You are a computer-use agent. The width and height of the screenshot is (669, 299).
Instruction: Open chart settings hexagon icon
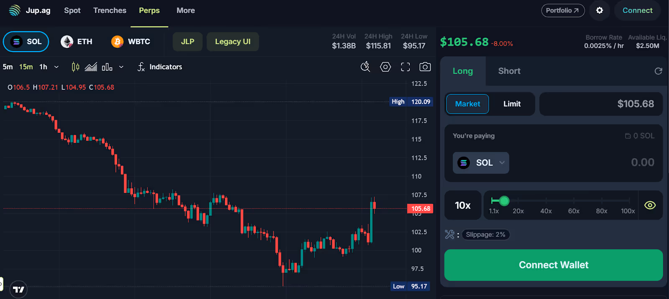pos(386,67)
